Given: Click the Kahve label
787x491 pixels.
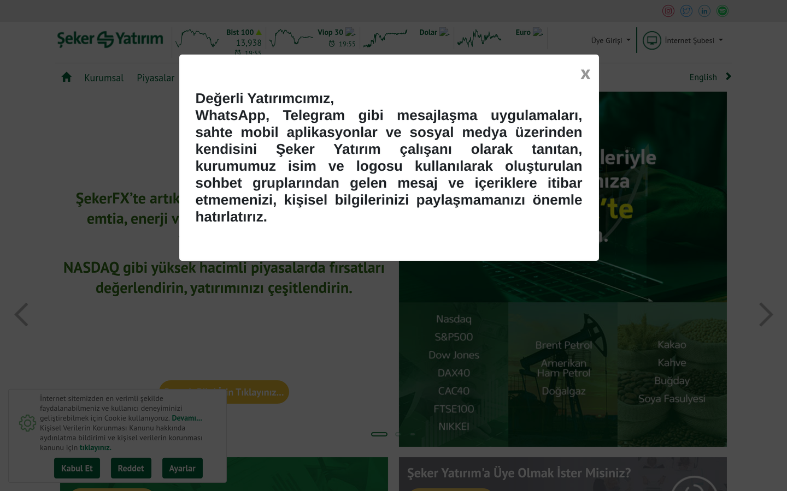Looking at the screenshot, I should pyautogui.click(x=672, y=363).
